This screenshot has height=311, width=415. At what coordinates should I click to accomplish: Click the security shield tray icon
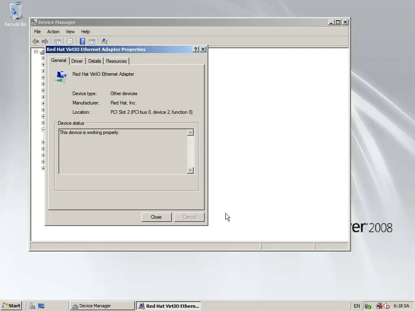point(368,306)
